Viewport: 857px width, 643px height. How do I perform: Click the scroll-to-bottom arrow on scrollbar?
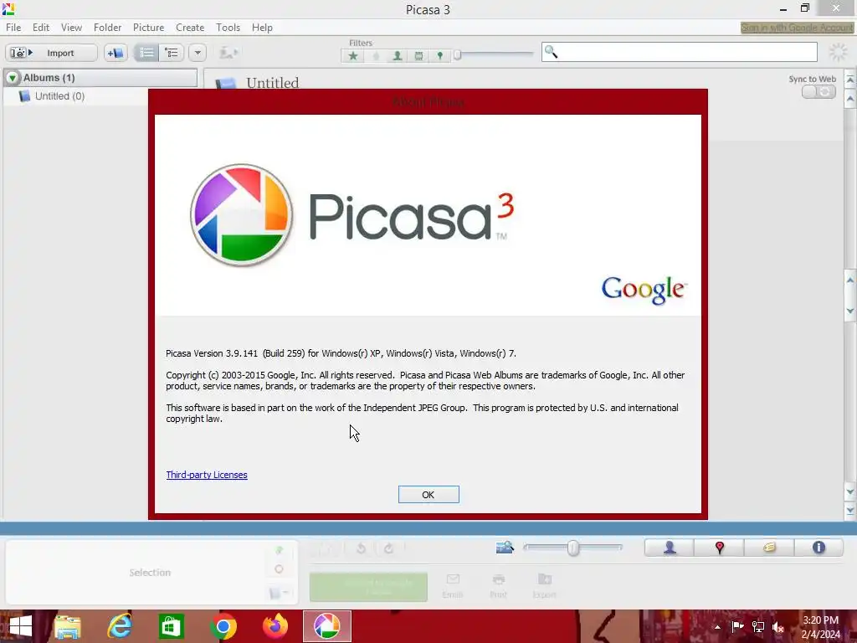click(x=850, y=511)
